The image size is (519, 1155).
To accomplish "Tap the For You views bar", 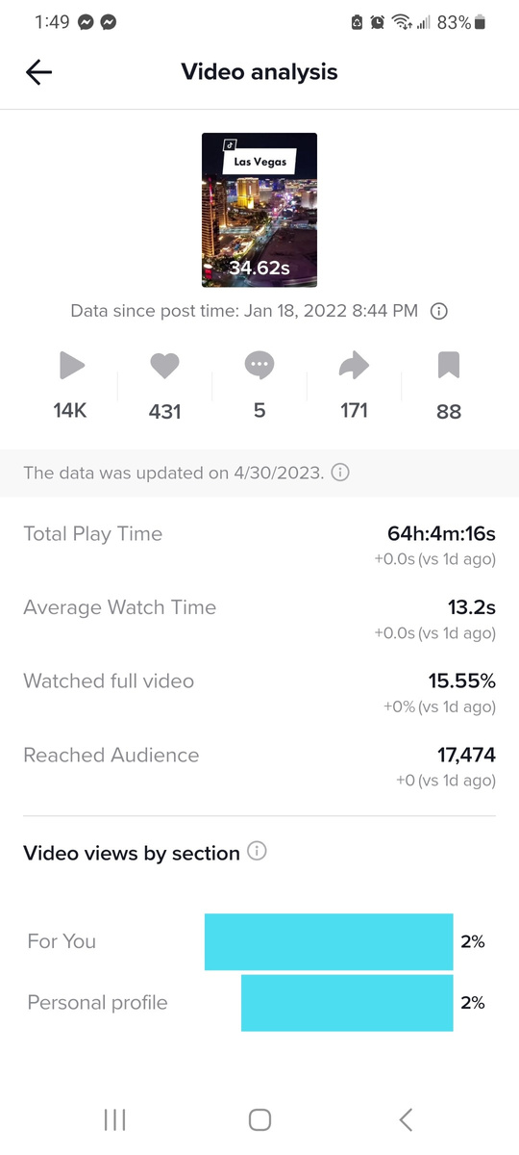I will click(x=329, y=941).
